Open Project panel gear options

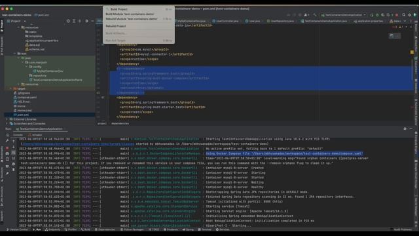click(87, 21)
